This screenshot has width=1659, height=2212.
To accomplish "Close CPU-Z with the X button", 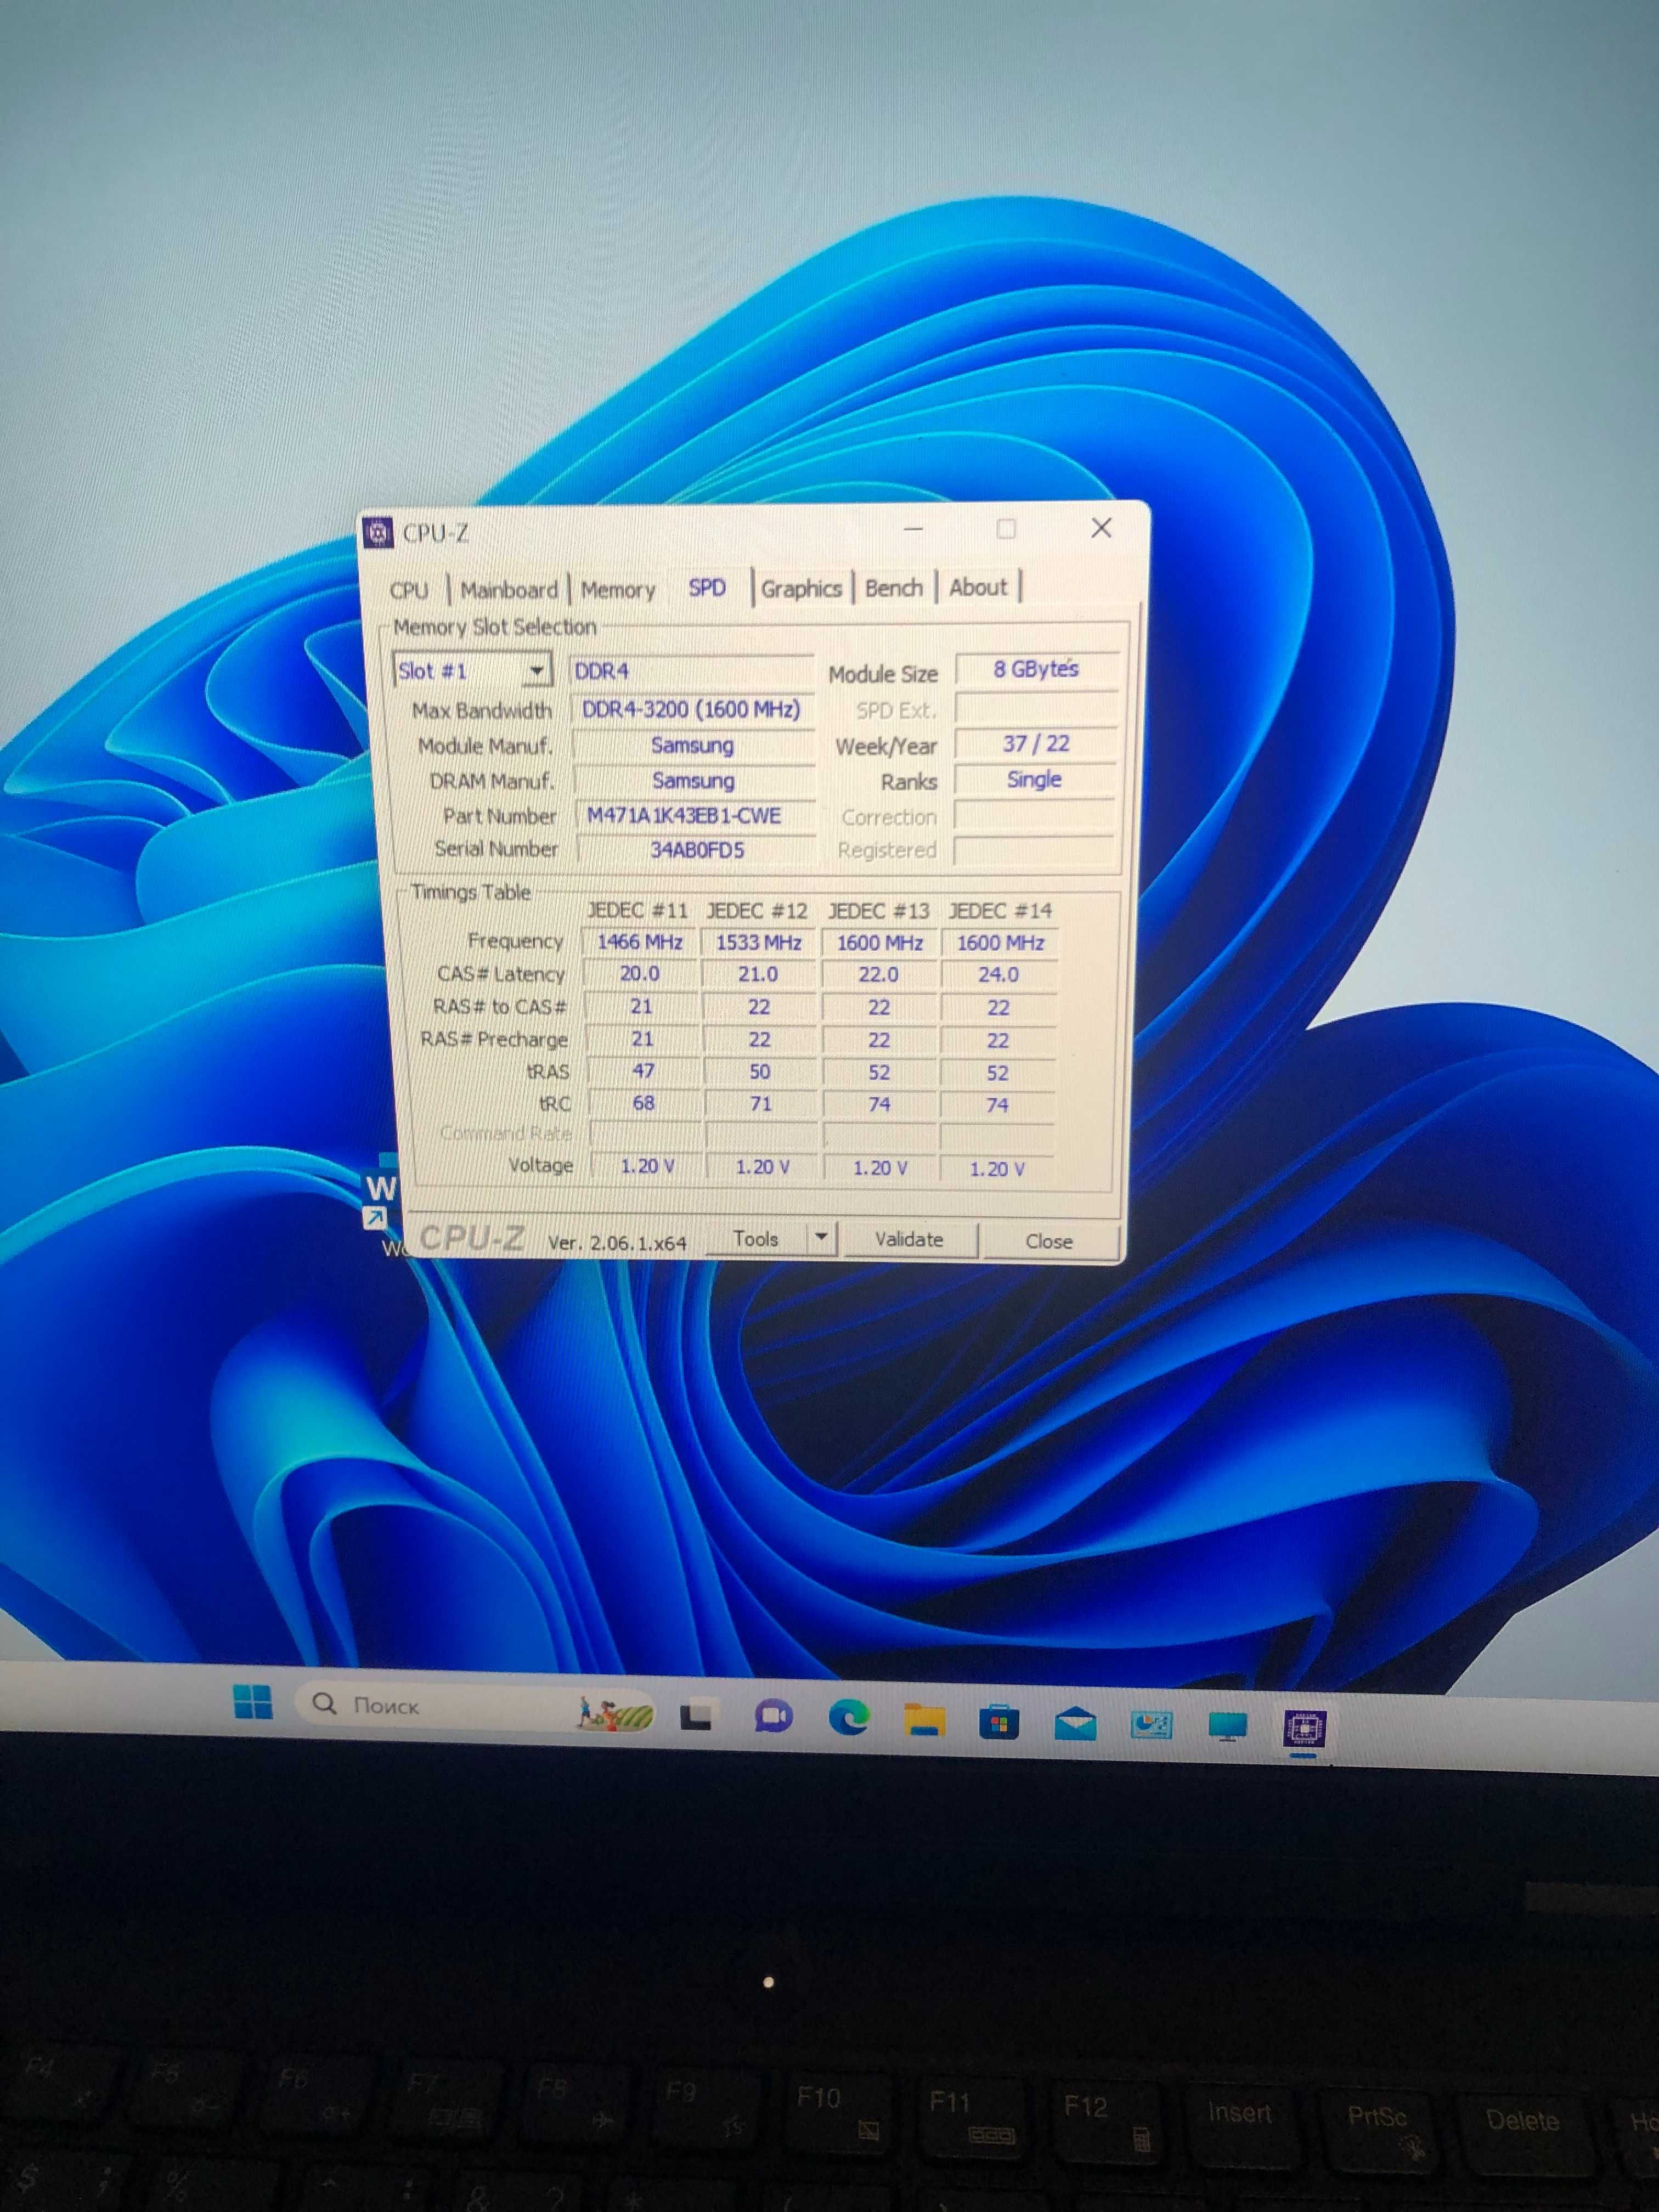I will pos(1101,528).
